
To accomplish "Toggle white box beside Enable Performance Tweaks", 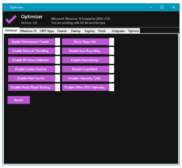I will 57,42.
